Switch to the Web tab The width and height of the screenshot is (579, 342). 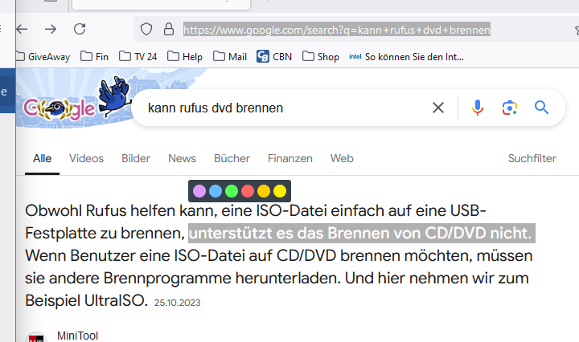click(342, 158)
